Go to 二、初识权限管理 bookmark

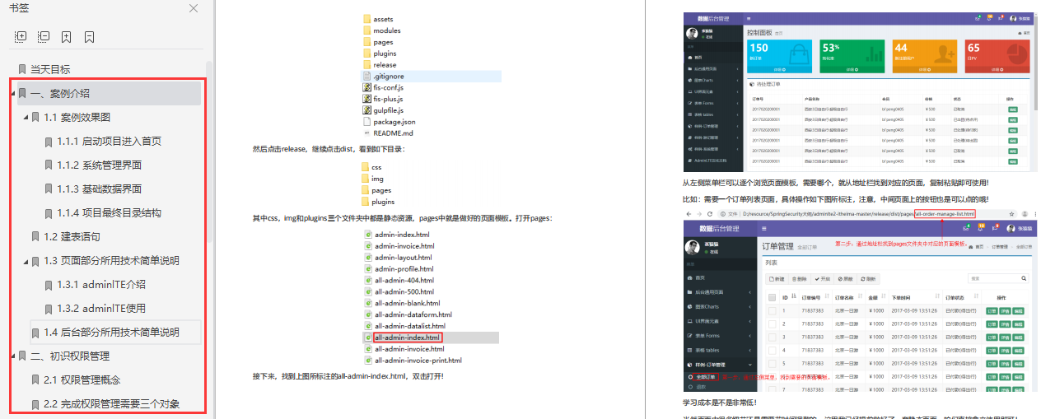point(70,356)
